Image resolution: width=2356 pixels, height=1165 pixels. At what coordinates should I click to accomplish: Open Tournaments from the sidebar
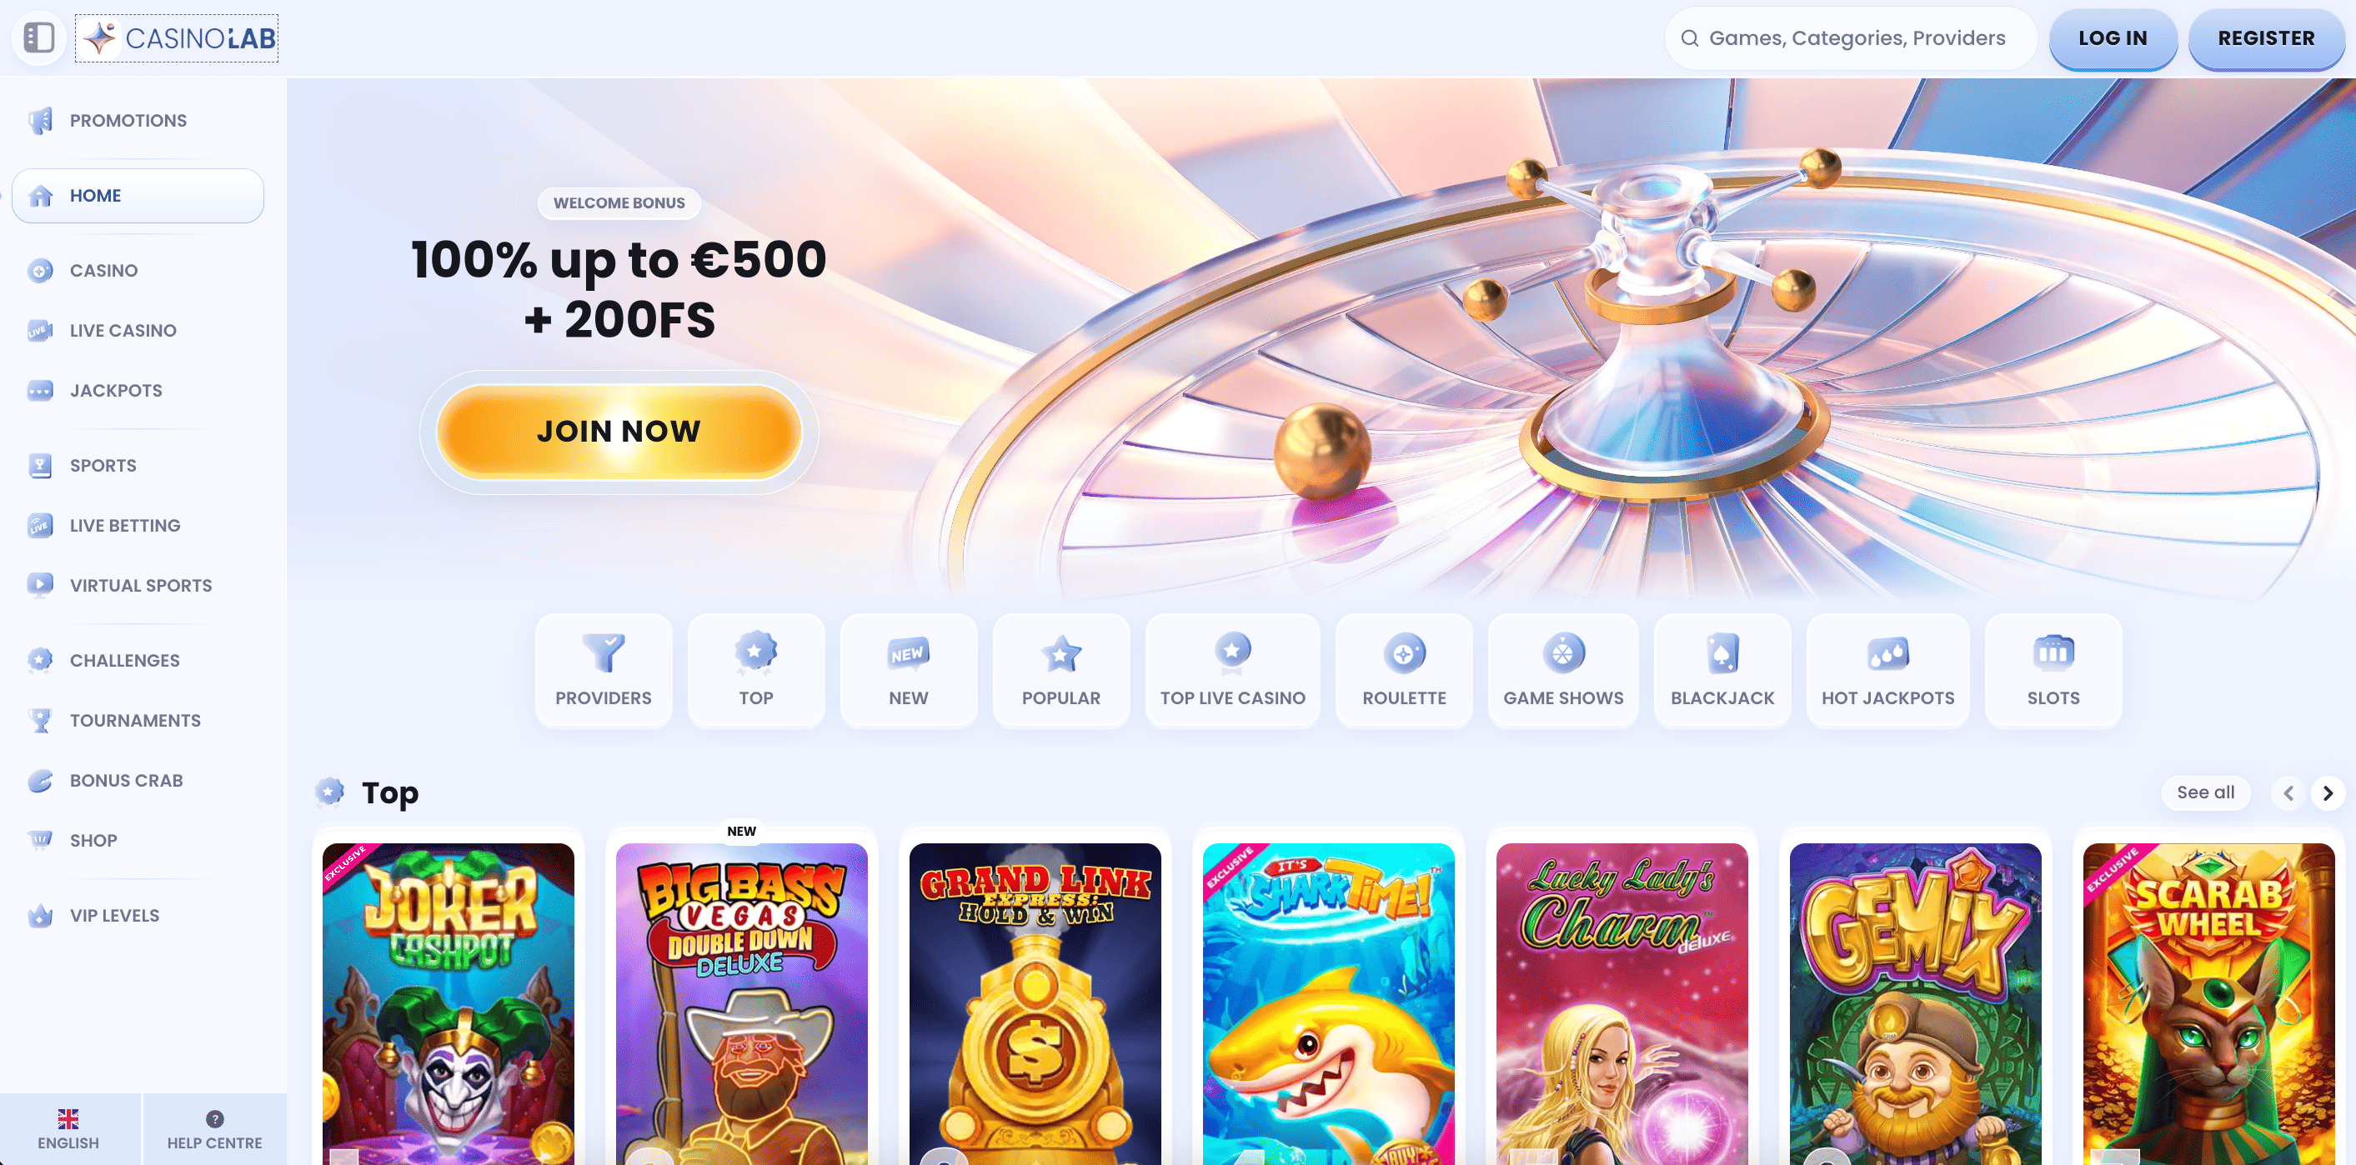[x=134, y=721]
